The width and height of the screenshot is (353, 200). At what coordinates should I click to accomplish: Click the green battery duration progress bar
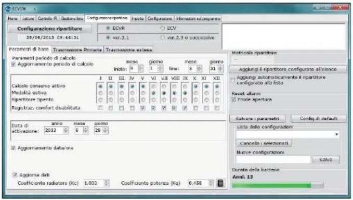coord(278,185)
